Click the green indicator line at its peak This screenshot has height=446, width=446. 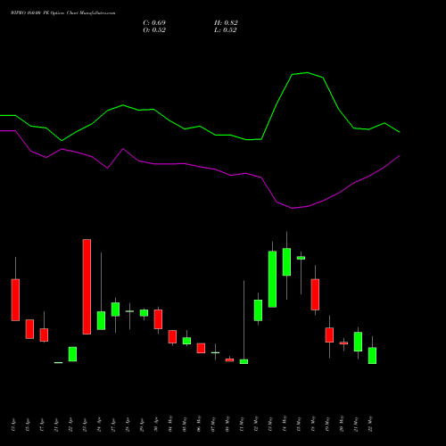pyautogui.click(x=308, y=72)
